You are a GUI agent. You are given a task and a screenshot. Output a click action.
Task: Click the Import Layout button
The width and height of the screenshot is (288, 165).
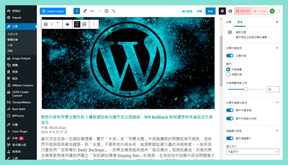click(x=53, y=11)
